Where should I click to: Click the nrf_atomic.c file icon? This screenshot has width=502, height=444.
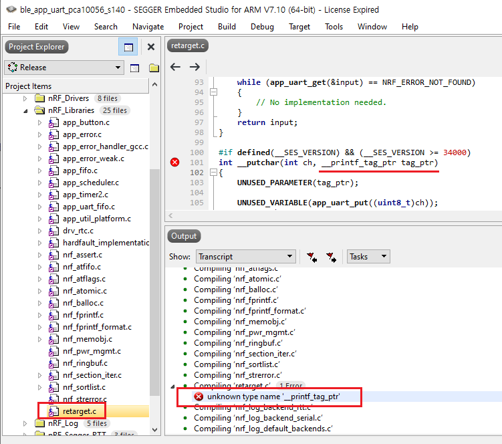point(53,291)
